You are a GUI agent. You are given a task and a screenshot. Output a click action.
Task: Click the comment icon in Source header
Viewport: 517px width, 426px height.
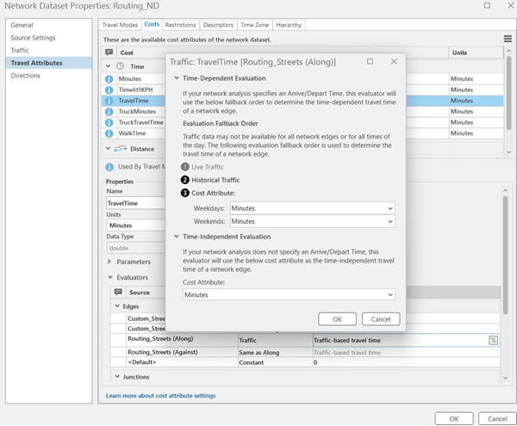click(118, 292)
